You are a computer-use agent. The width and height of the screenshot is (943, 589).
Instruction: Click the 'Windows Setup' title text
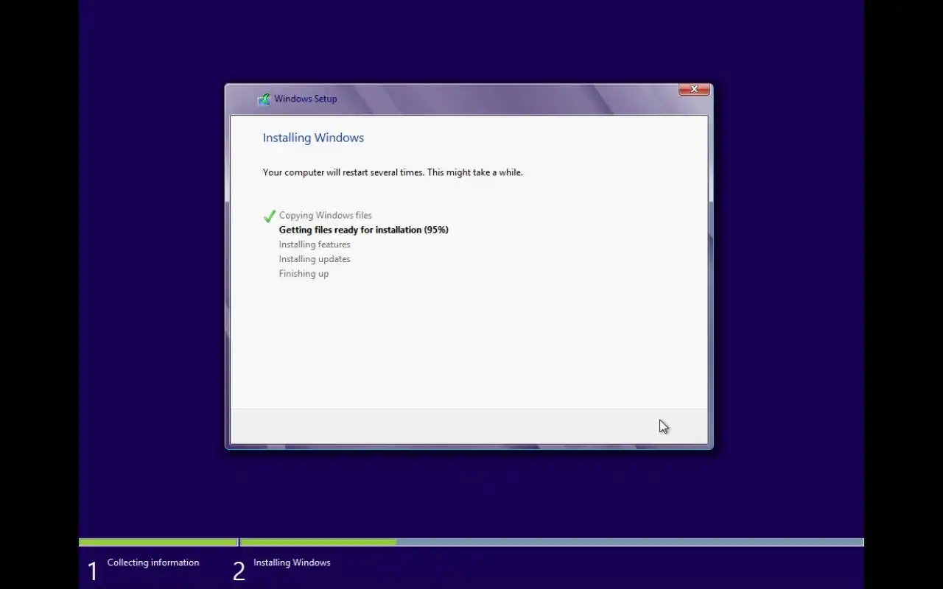click(x=306, y=99)
